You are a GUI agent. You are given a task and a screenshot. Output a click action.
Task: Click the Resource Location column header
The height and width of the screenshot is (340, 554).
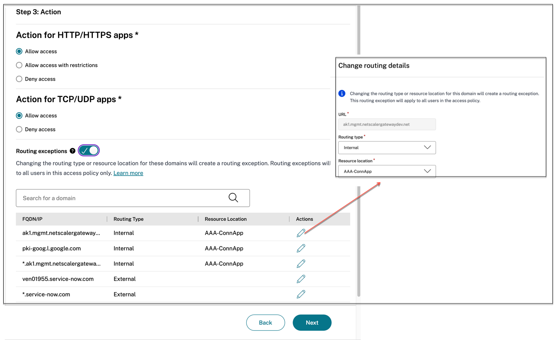pyautogui.click(x=226, y=219)
